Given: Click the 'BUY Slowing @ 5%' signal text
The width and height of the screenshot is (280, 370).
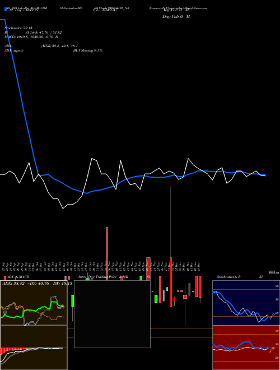Looking at the screenshot, I should point(88,50).
